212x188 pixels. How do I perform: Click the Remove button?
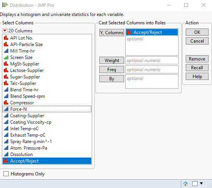click(197, 59)
